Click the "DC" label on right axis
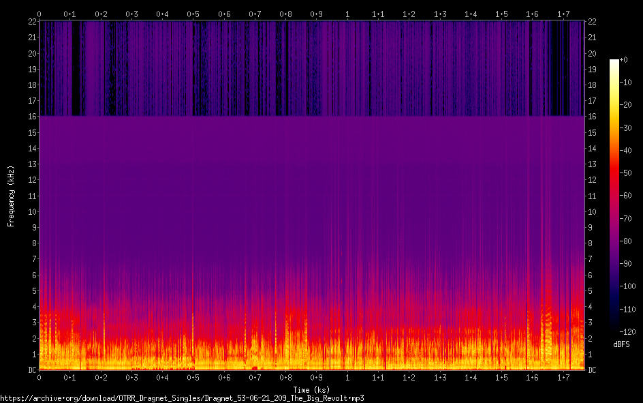The image size is (643, 403). (592, 370)
